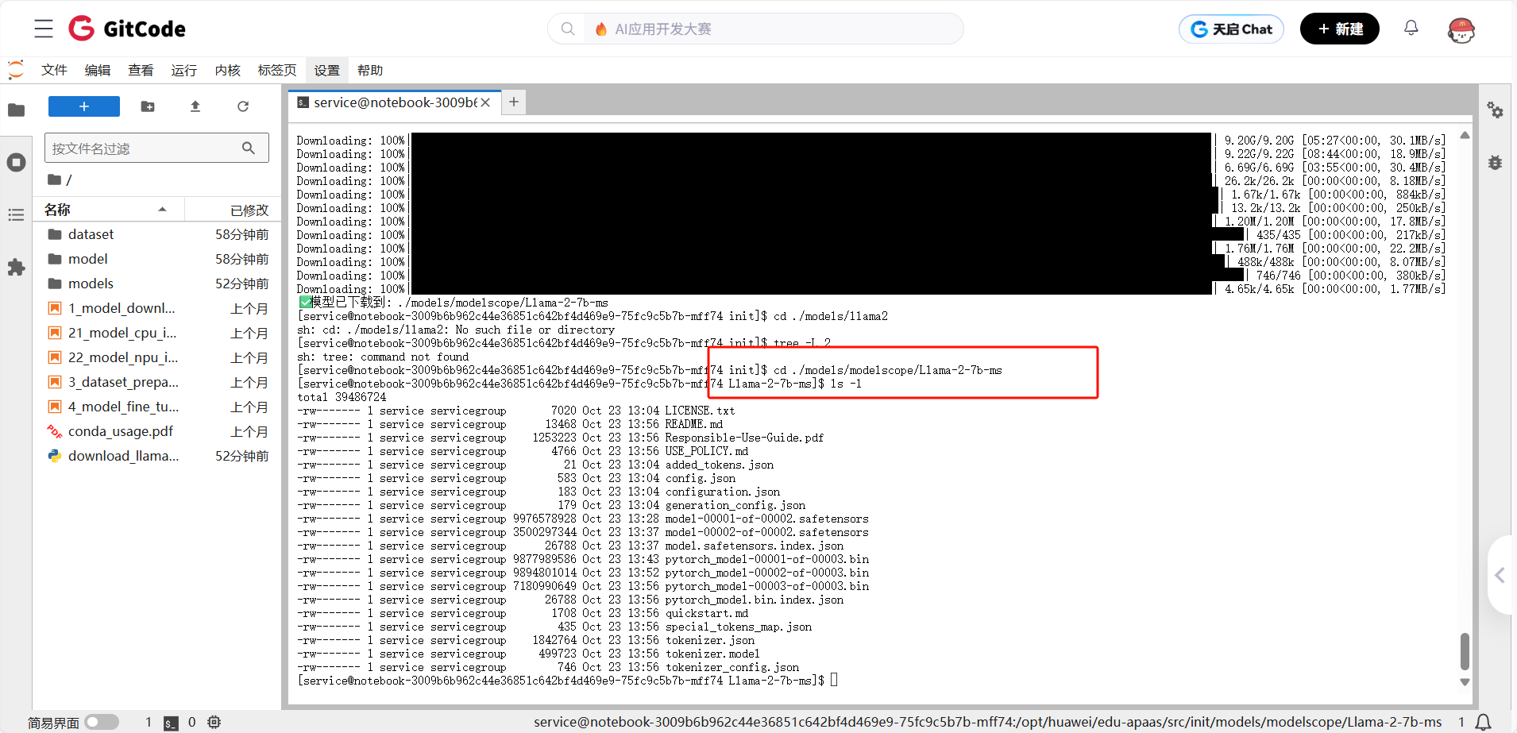Click the terminal path in status bar
This screenshot has height=733, width=1517.
click(x=987, y=722)
